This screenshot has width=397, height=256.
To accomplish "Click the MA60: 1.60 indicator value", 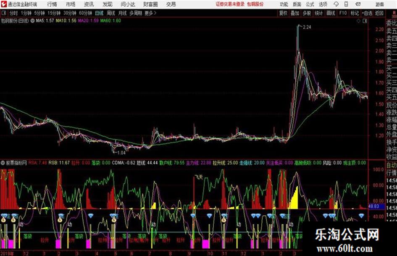I will pyautogui.click(x=110, y=21).
